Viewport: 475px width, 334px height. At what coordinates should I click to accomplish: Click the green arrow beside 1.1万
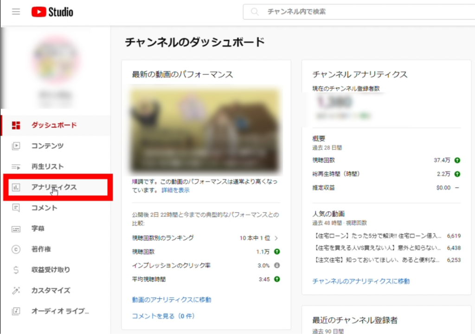277,252
